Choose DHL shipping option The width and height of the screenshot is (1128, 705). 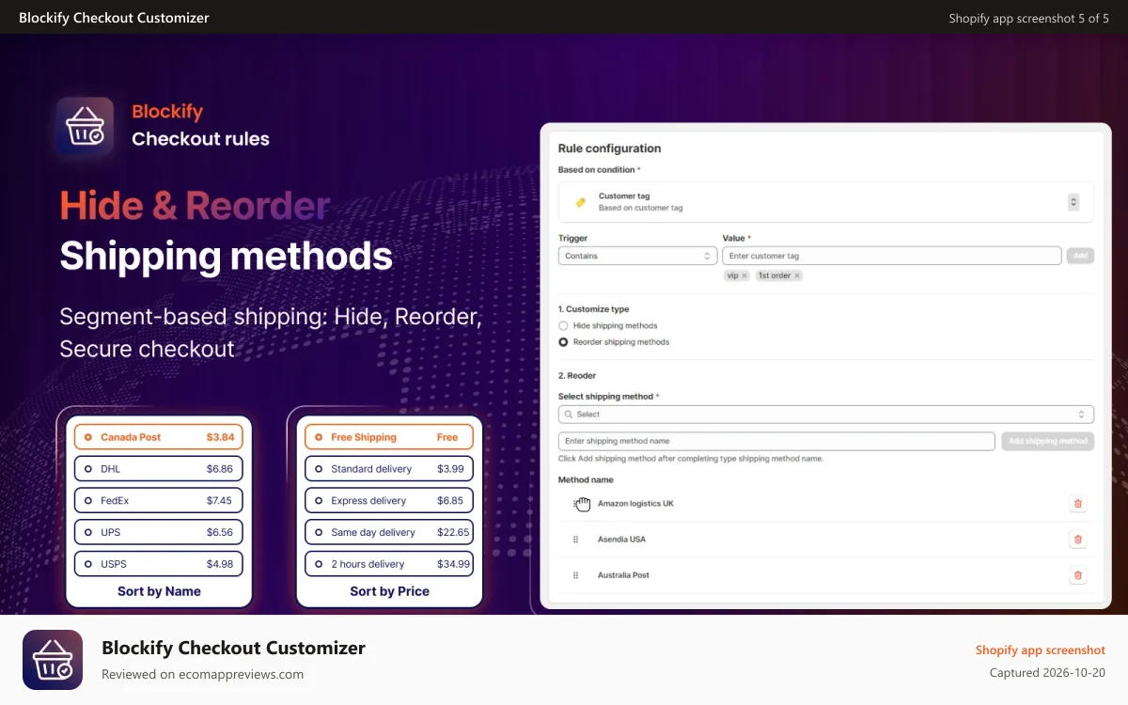click(x=159, y=469)
